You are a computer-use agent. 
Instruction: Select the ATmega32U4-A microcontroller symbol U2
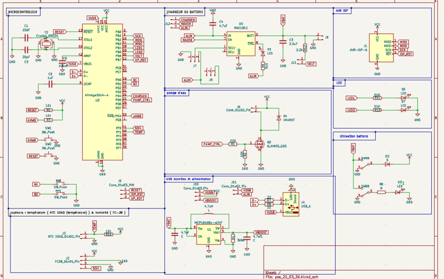click(102, 92)
